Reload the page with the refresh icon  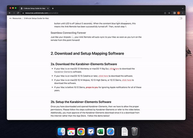click(x=18, y=13)
